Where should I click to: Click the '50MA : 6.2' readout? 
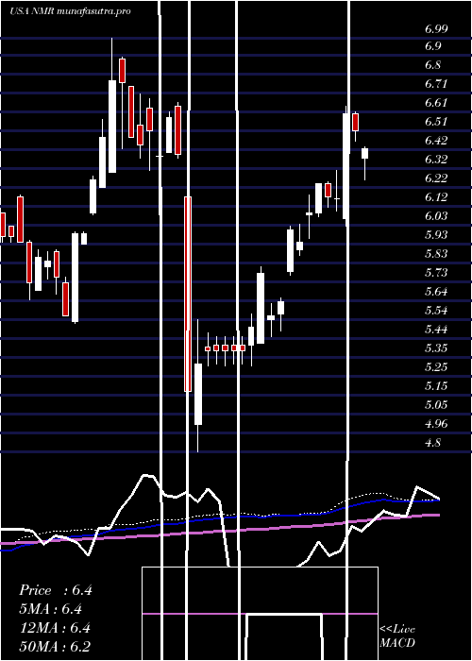tap(56, 647)
